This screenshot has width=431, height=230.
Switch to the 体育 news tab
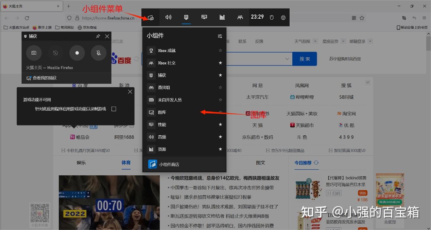(126, 162)
